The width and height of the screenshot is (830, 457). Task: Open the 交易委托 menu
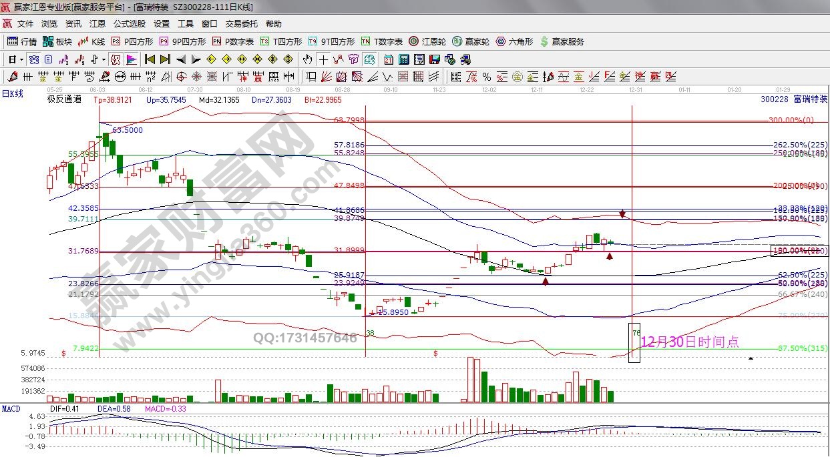pos(241,24)
